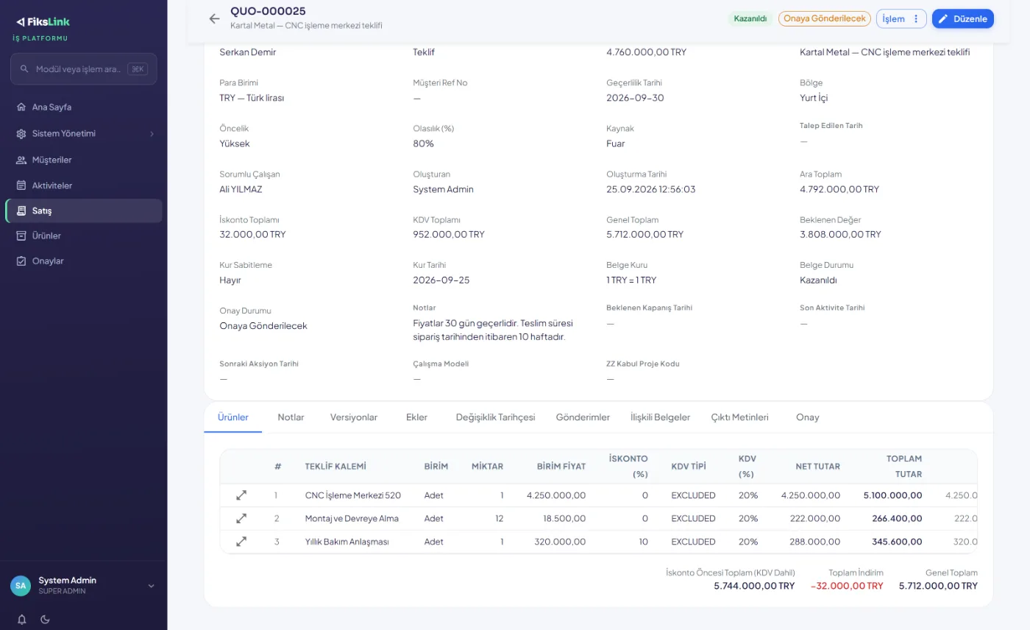Expand the Montaj ve Devreye Alma row
Viewport: 1030px width, 630px height.
point(241,518)
